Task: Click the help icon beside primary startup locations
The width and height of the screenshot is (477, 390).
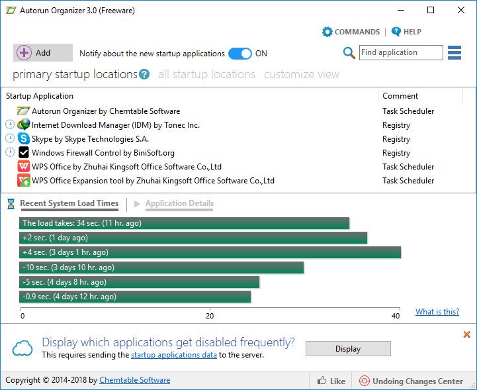Action: [x=144, y=75]
